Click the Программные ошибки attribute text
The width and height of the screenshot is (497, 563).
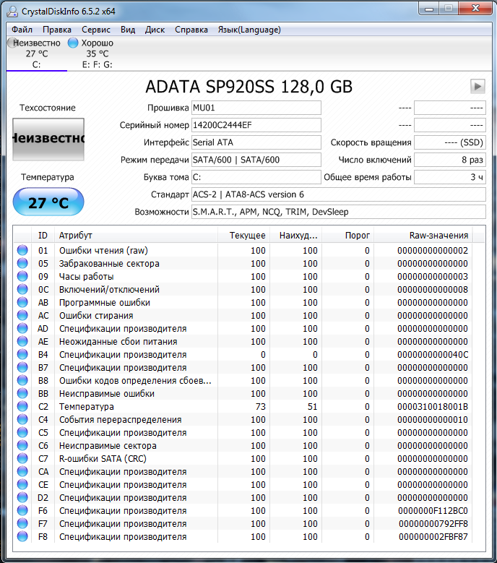point(105,303)
